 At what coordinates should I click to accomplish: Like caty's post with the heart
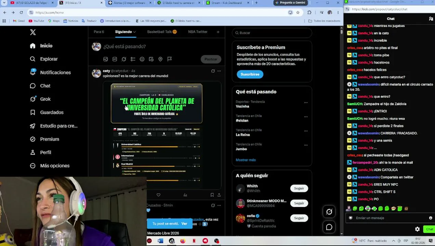coord(158,195)
